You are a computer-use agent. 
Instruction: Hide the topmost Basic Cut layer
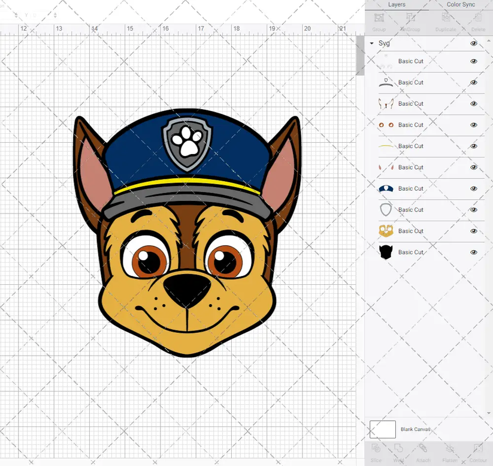(x=473, y=61)
